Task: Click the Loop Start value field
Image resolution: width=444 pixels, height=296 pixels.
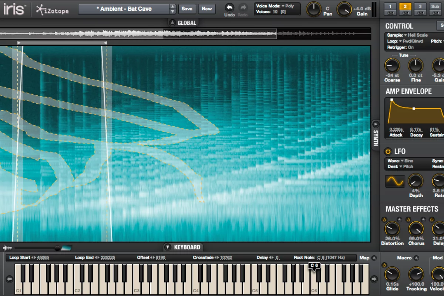Action: [43, 258]
